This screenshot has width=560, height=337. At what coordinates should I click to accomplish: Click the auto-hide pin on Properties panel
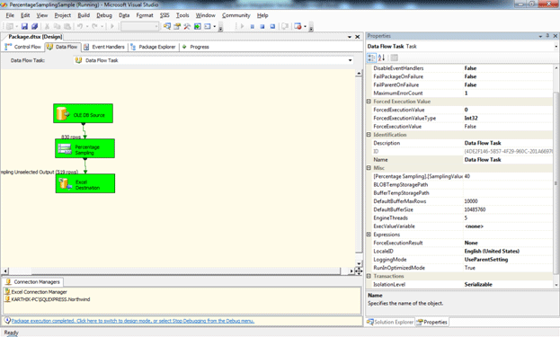coord(547,36)
